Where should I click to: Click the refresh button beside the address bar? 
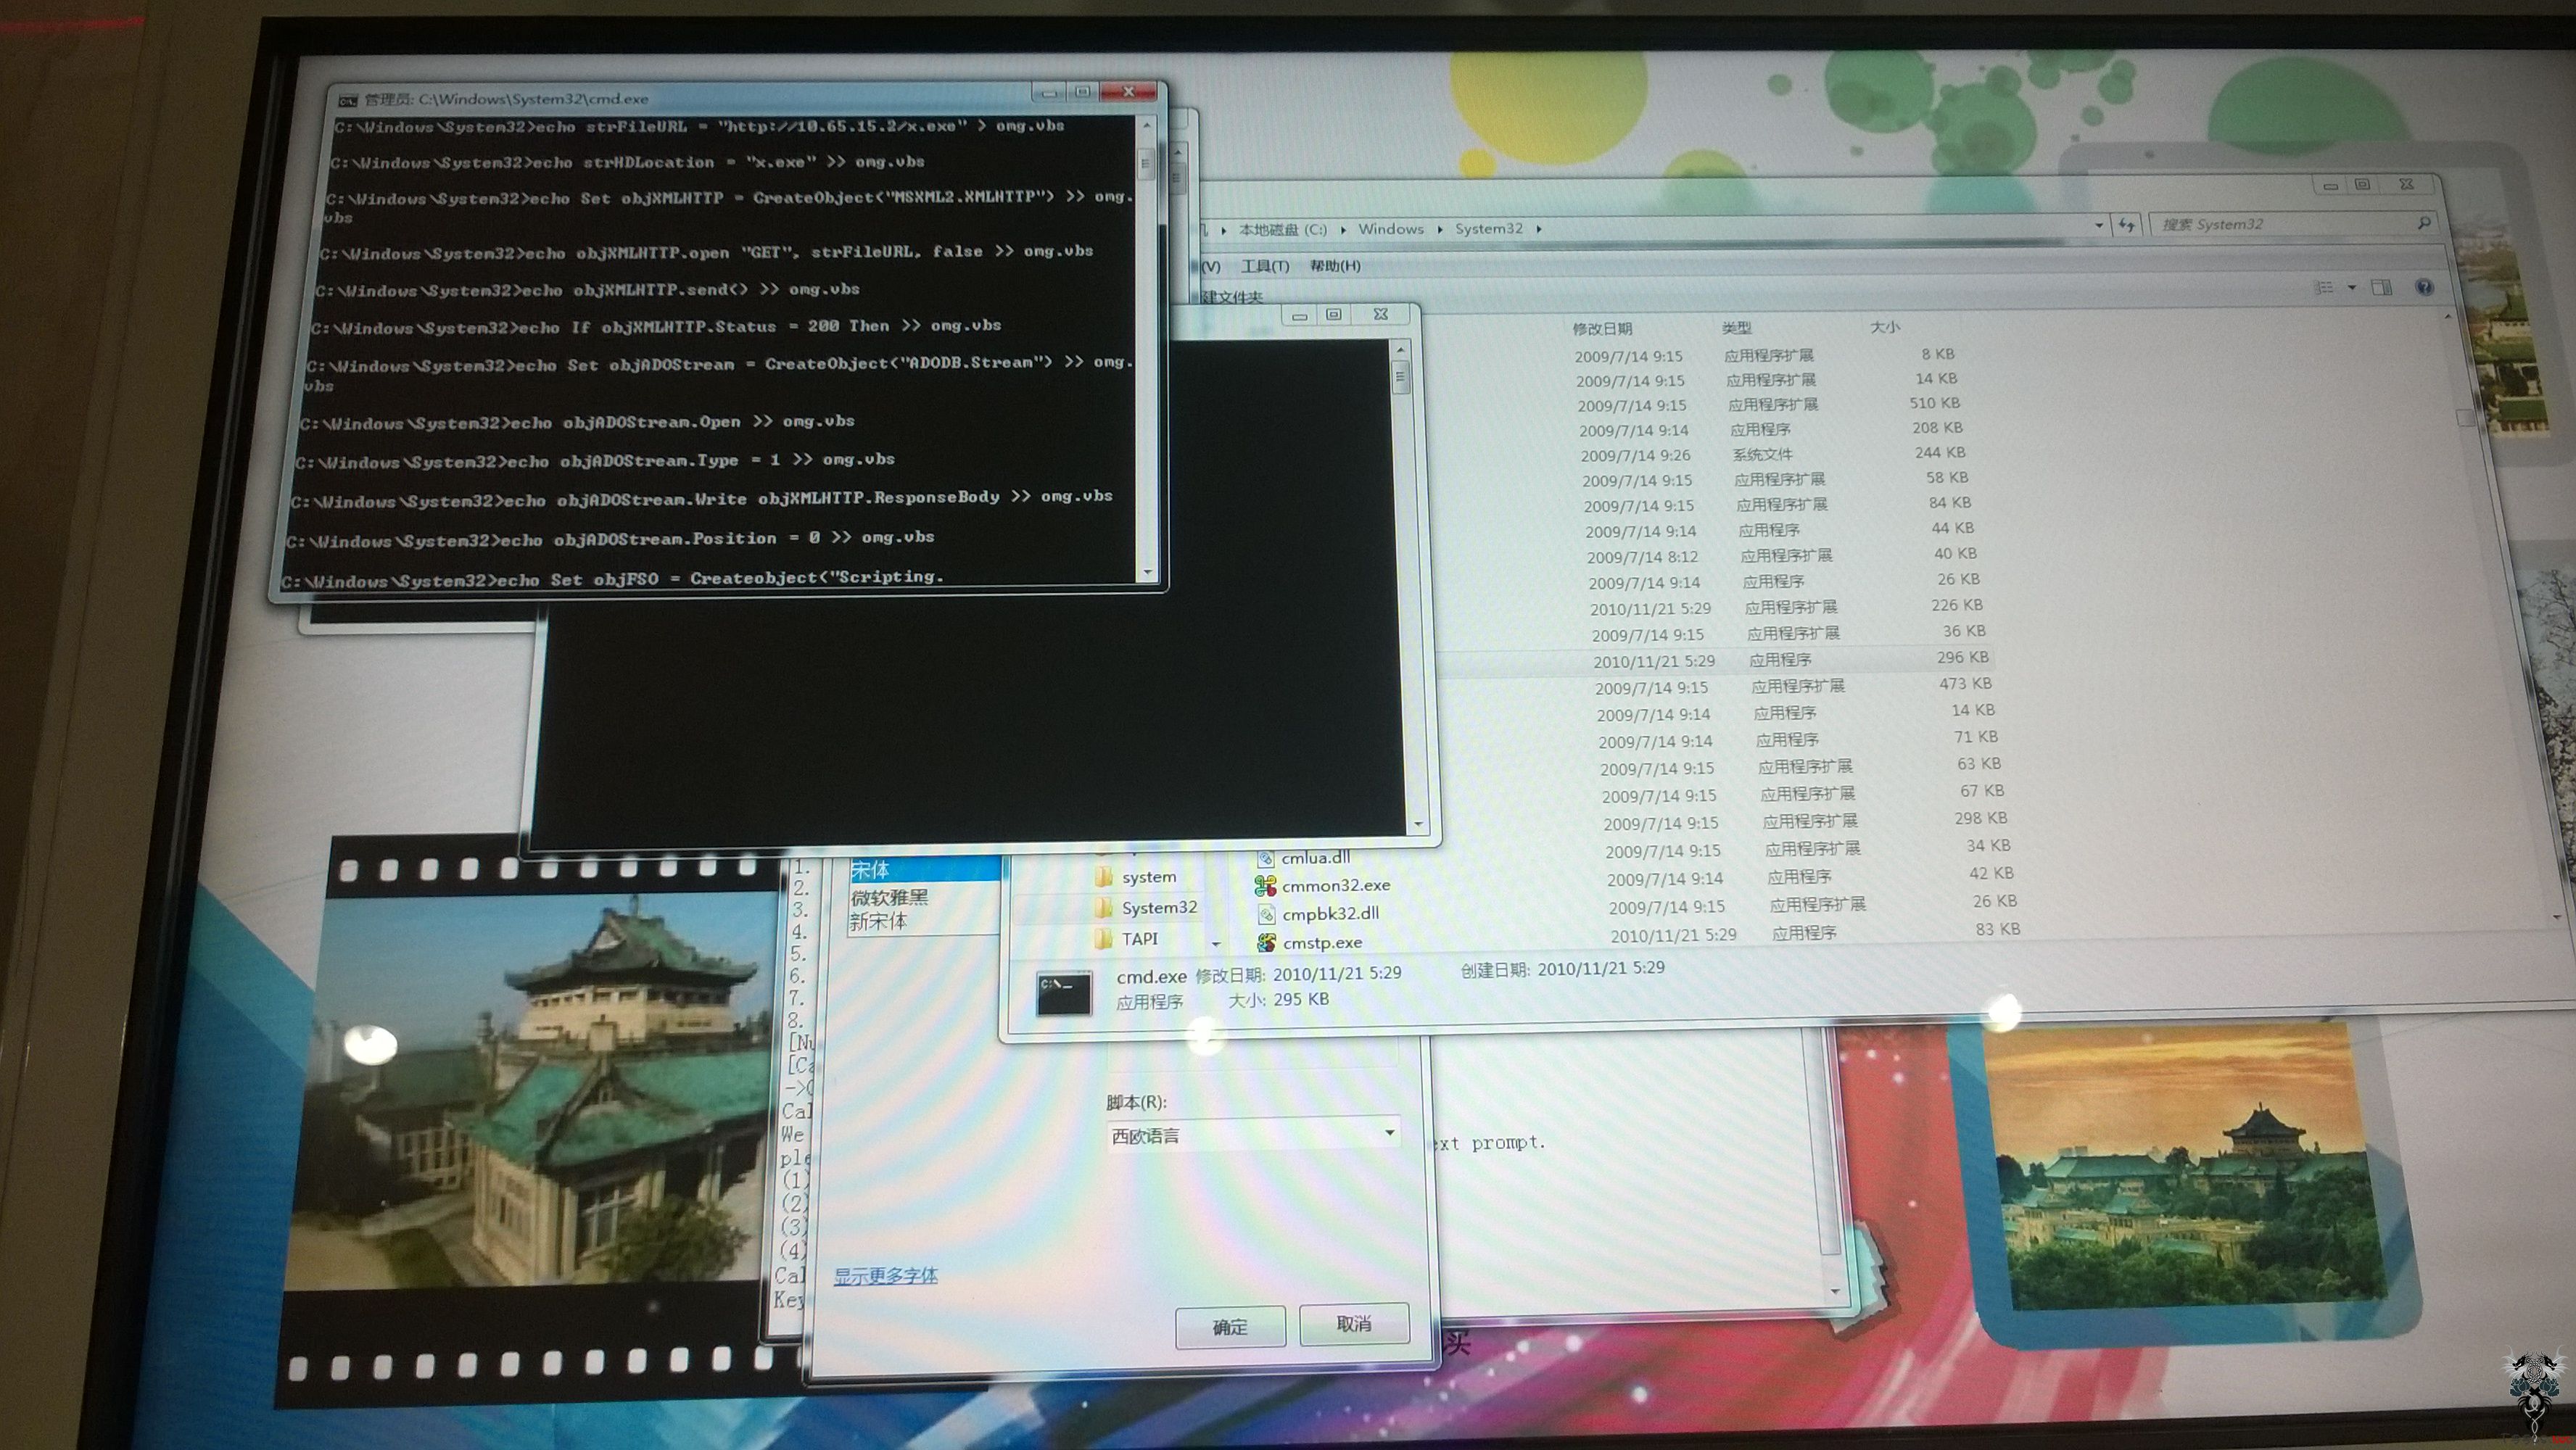click(2126, 225)
